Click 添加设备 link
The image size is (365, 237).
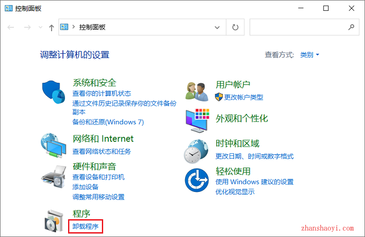(x=85, y=187)
